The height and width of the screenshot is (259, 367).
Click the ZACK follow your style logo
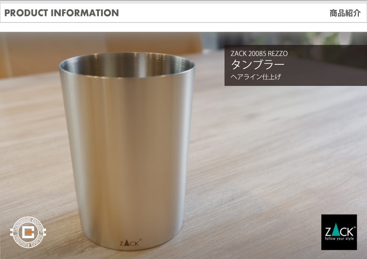[339, 232]
